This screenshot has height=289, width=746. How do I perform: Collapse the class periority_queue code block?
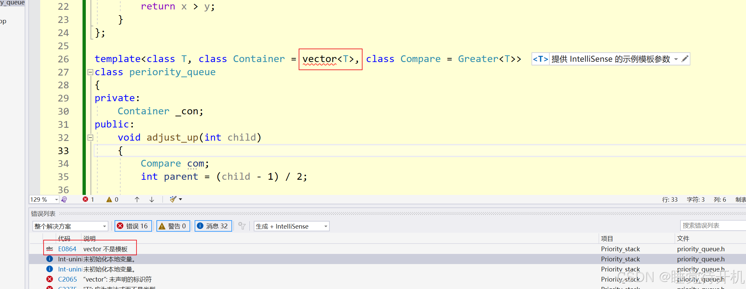(90, 72)
